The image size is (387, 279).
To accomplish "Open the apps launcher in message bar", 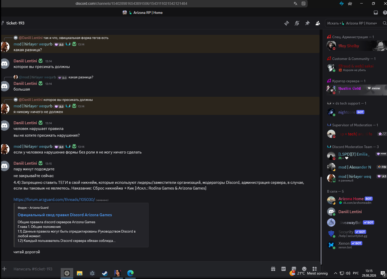I will 315,269.
